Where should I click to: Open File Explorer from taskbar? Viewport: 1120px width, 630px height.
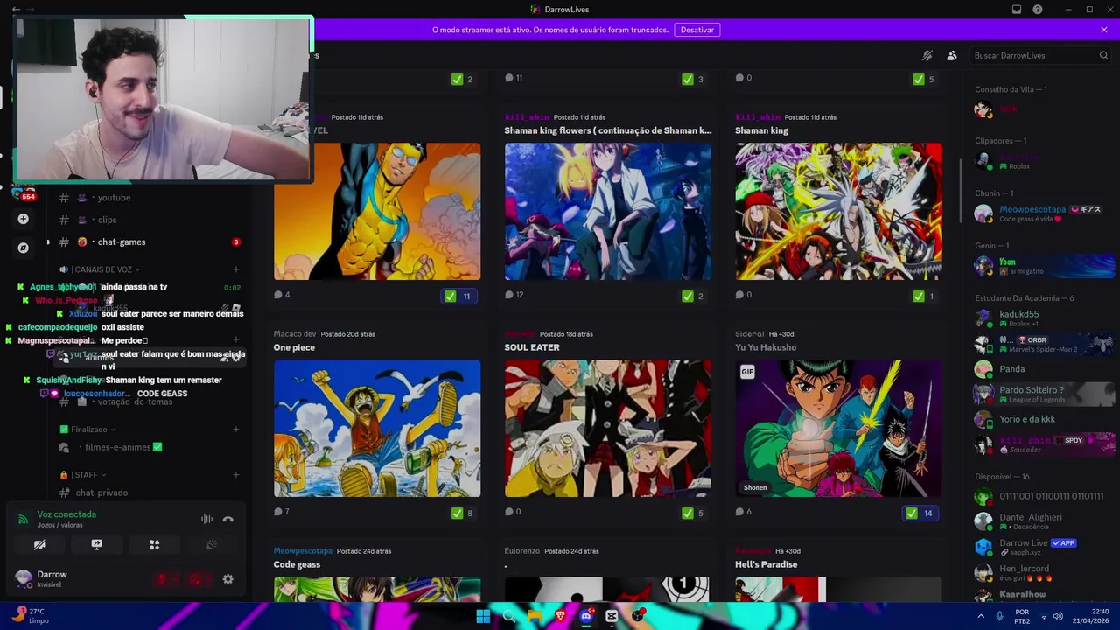tap(535, 616)
